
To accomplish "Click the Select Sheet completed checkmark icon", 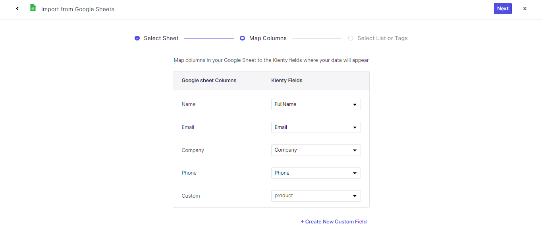I will (x=137, y=38).
